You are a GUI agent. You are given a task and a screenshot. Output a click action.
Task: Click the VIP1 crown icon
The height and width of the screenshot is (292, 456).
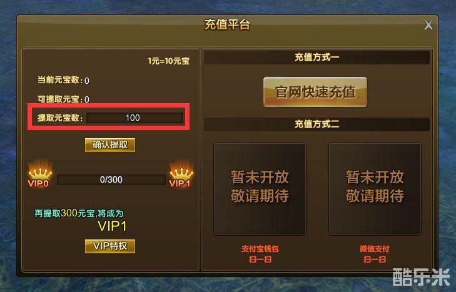pos(181,174)
